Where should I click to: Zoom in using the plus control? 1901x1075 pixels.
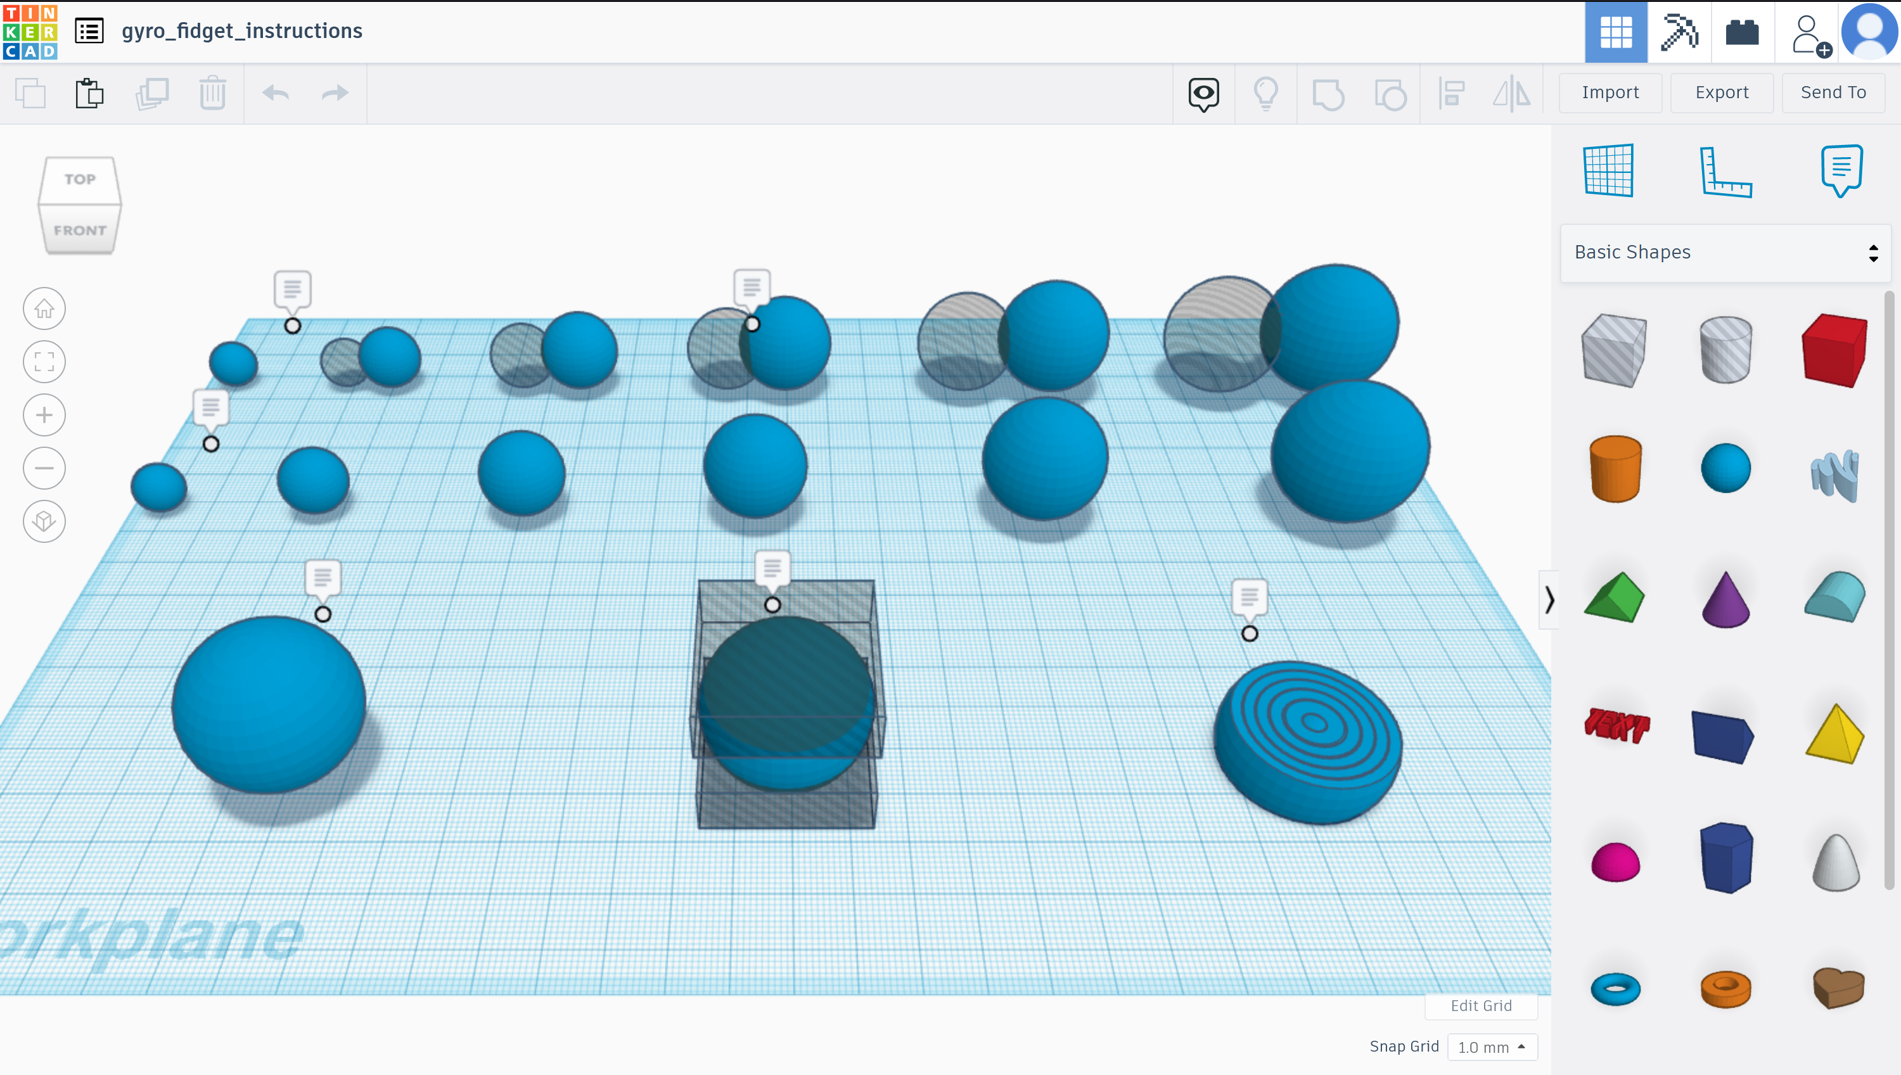click(x=44, y=414)
